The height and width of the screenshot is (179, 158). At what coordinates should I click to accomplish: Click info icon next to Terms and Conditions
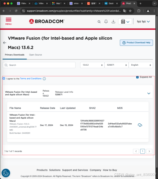[44, 79]
